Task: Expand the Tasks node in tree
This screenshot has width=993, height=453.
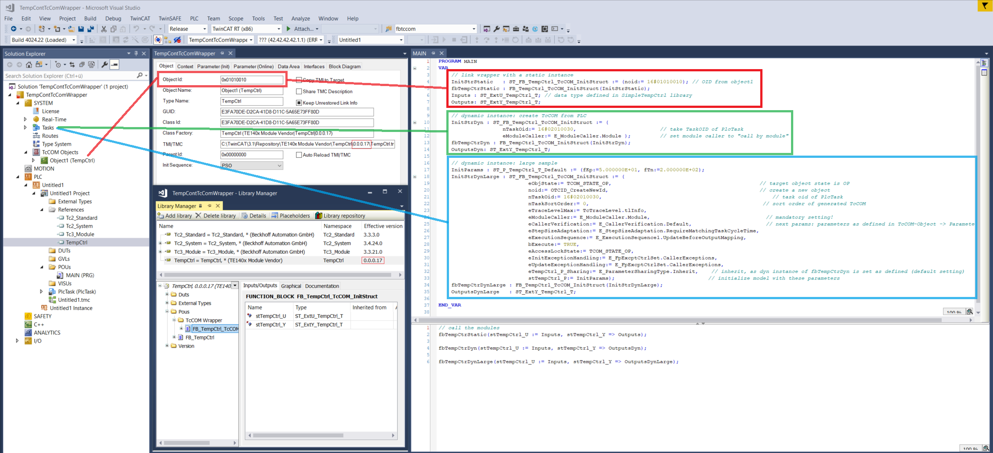Action: (x=25, y=128)
